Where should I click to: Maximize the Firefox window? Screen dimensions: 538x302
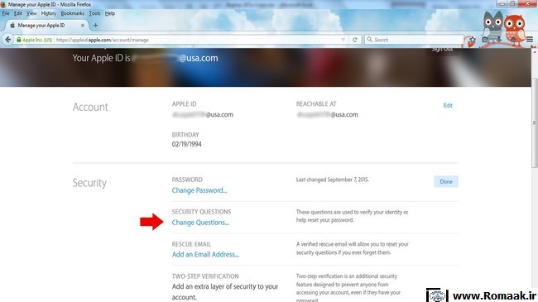pos(513,4)
